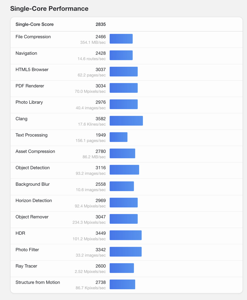Click the File Compression benchmark label

33,37
